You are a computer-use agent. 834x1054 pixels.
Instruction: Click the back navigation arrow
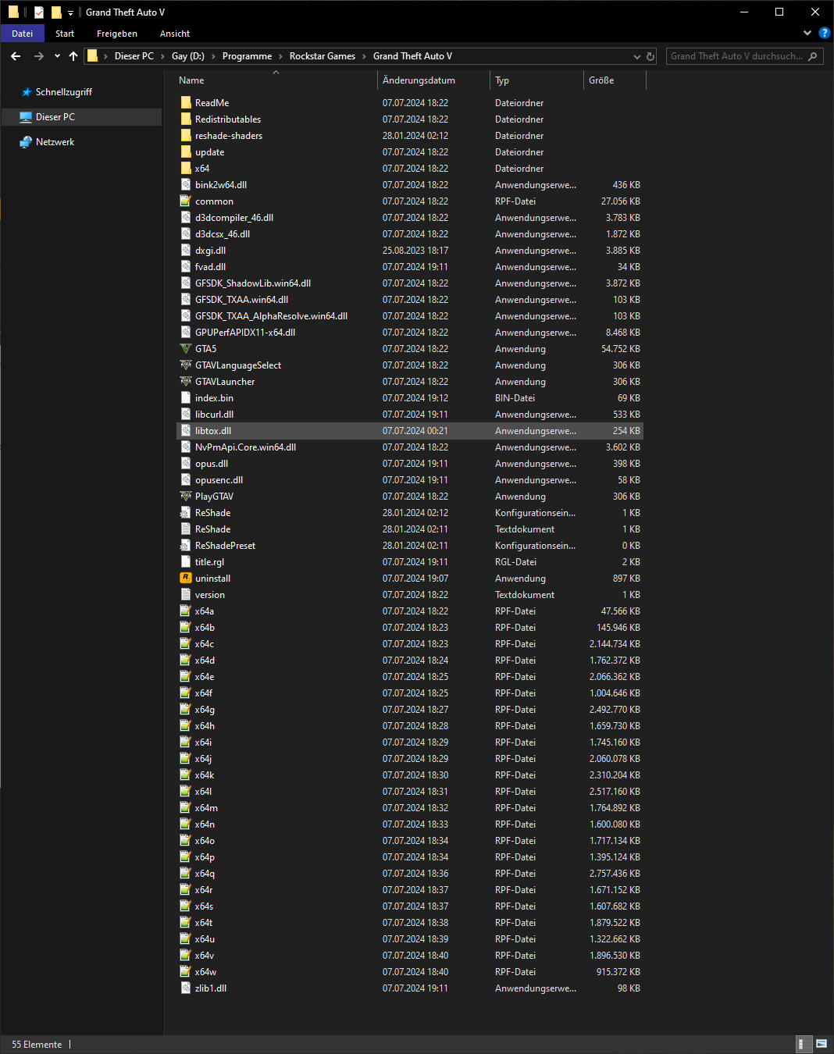[15, 55]
